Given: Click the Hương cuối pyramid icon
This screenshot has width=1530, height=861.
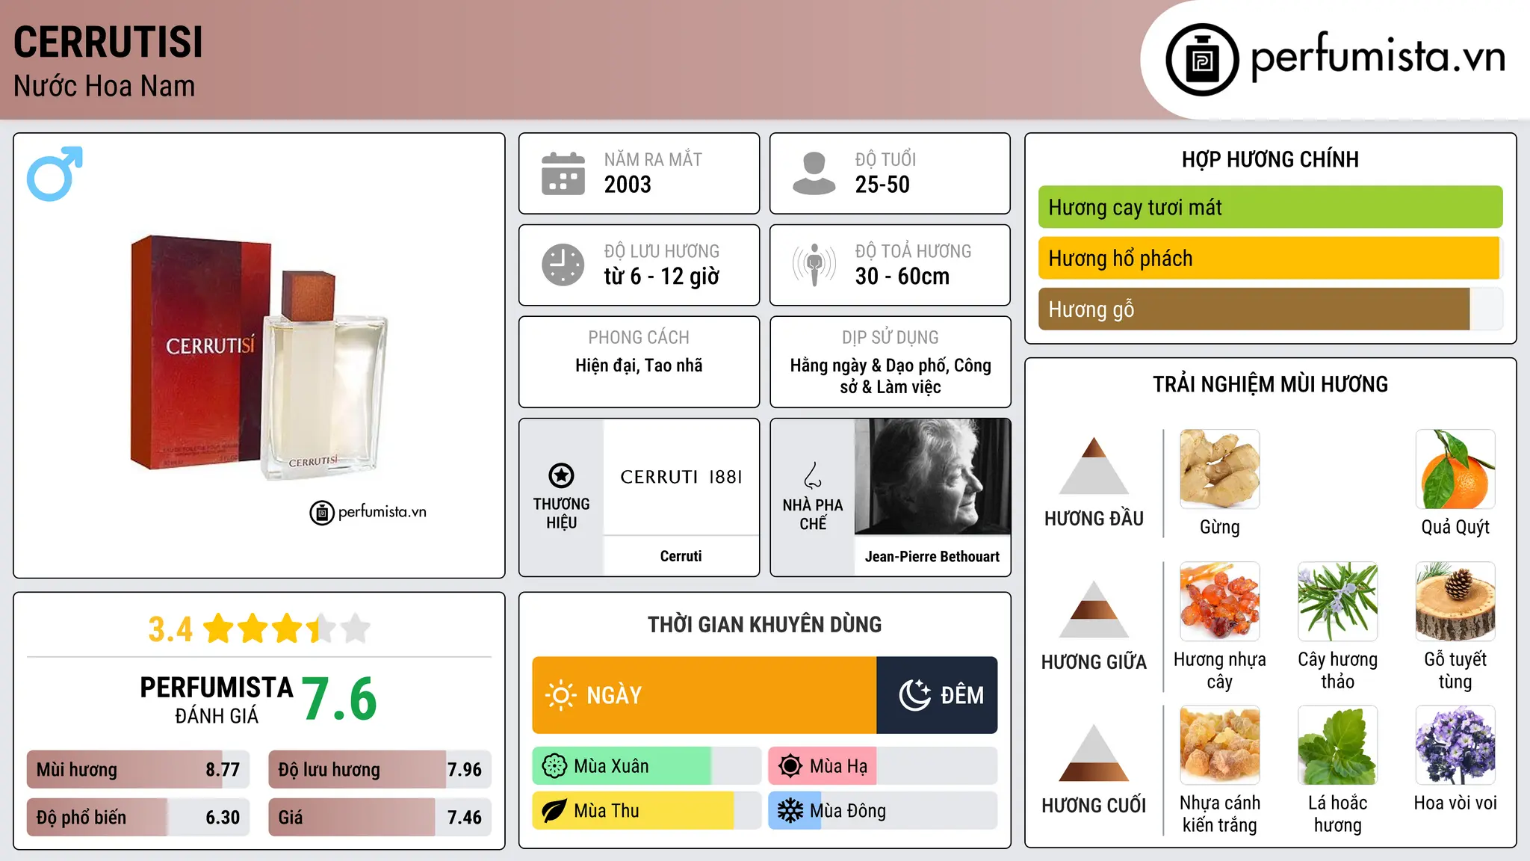Looking at the screenshot, I should (x=1094, y=753).
